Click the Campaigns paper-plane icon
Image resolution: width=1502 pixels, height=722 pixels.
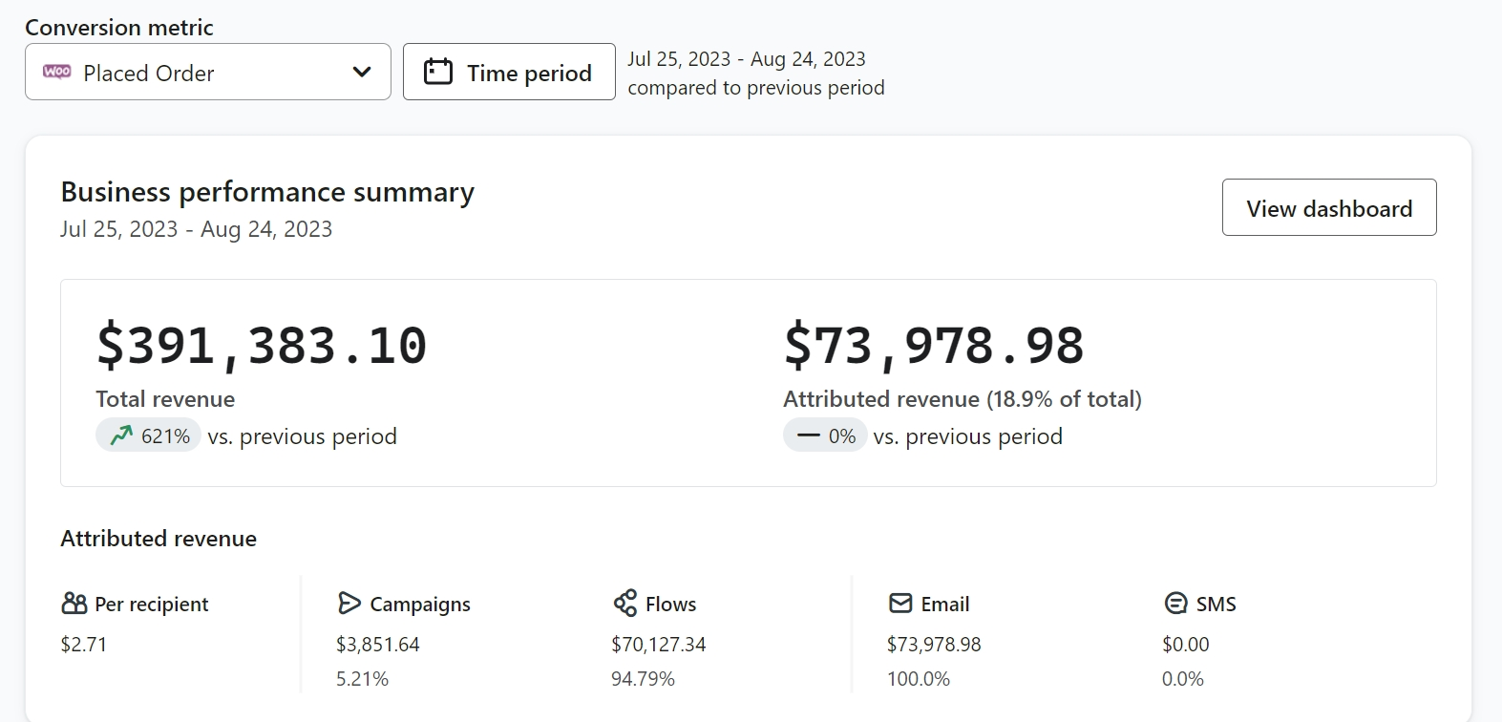[349, 604]
